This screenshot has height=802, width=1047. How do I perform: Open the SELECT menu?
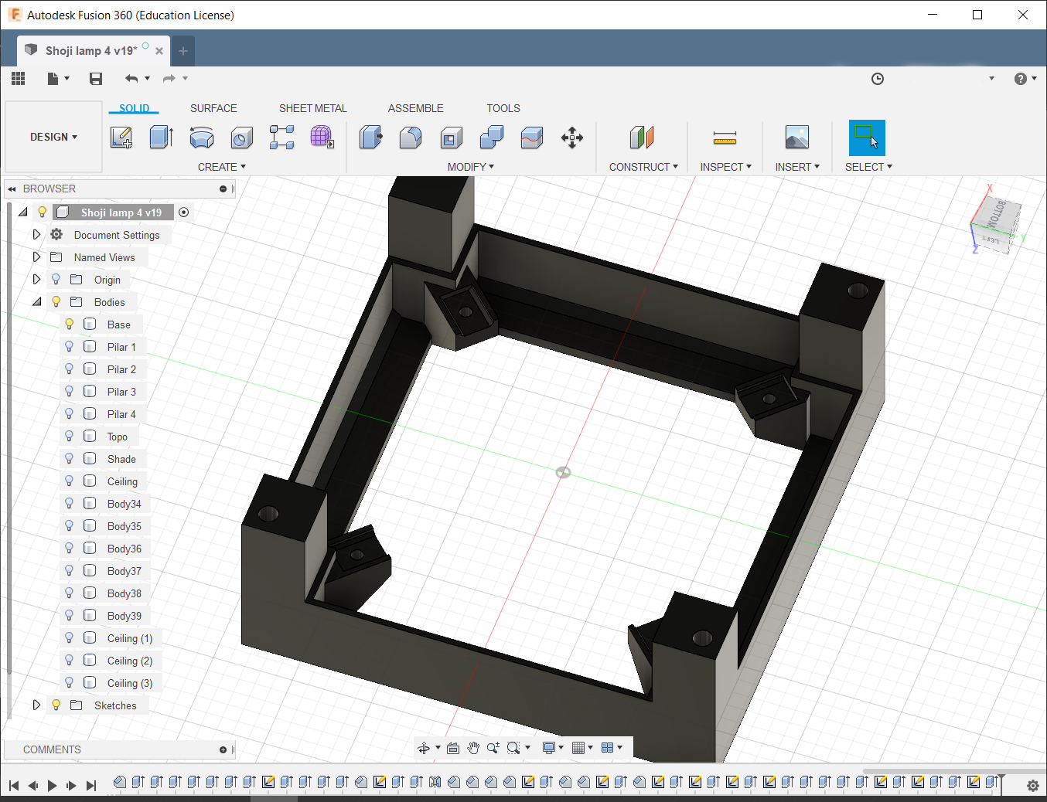tap(868, 167)
